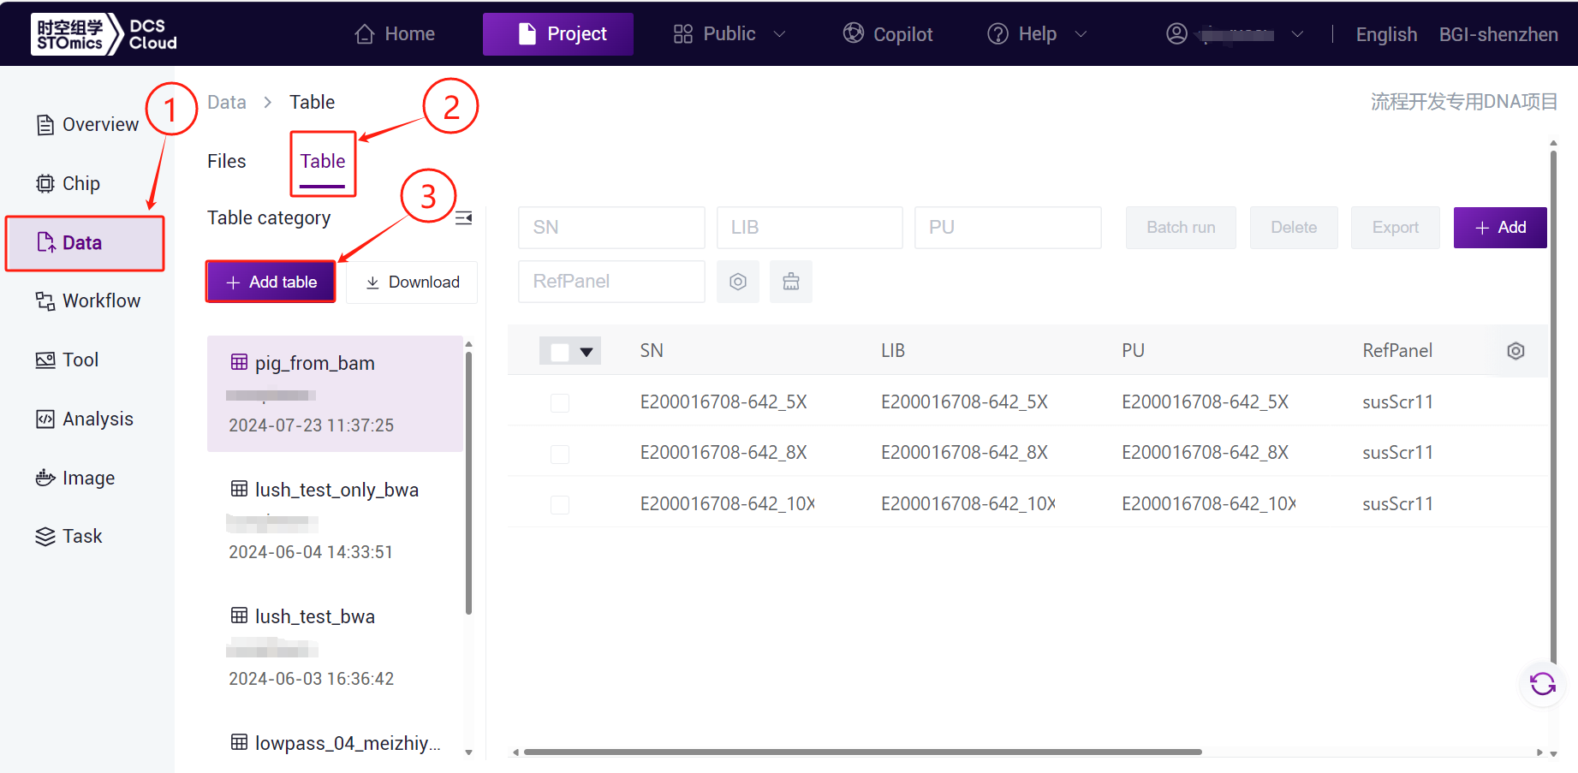The height and width of the screenshot is (773, 1578).
Task: Expand the Help dropdown menu
Action: (x=1037, y=34)
